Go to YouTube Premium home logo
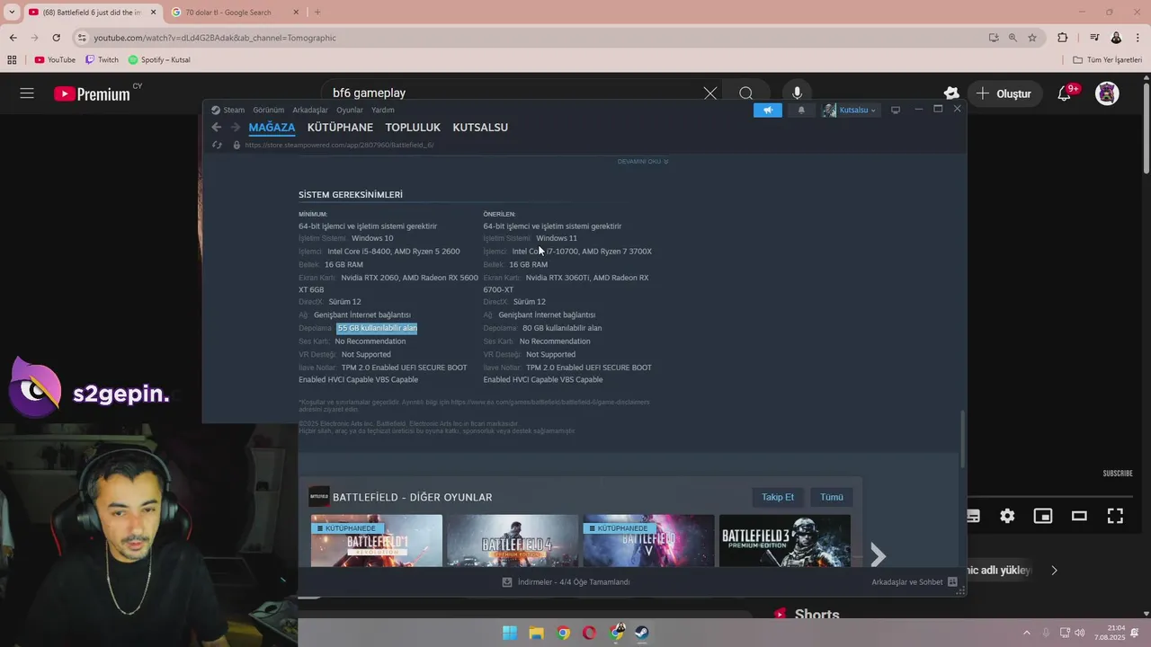The height and width of the screenshot is (647, 1151). (x=92, y=93)
